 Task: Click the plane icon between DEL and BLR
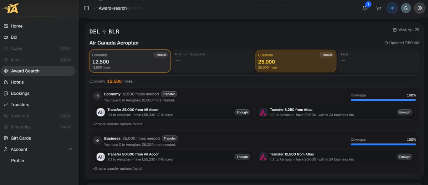[105, 32]
